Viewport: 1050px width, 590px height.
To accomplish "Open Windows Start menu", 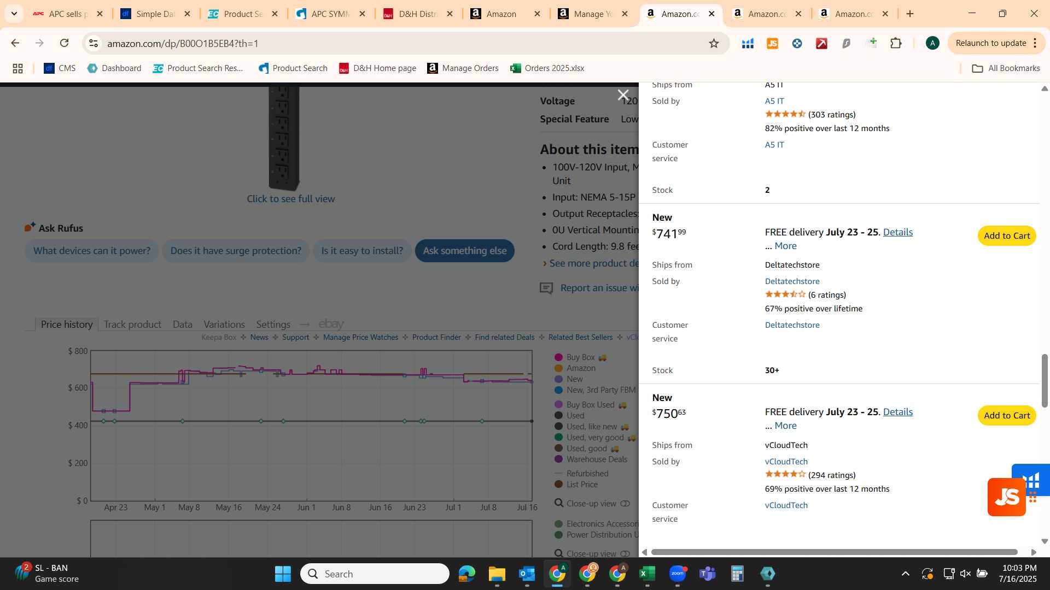I will (283, 574).
